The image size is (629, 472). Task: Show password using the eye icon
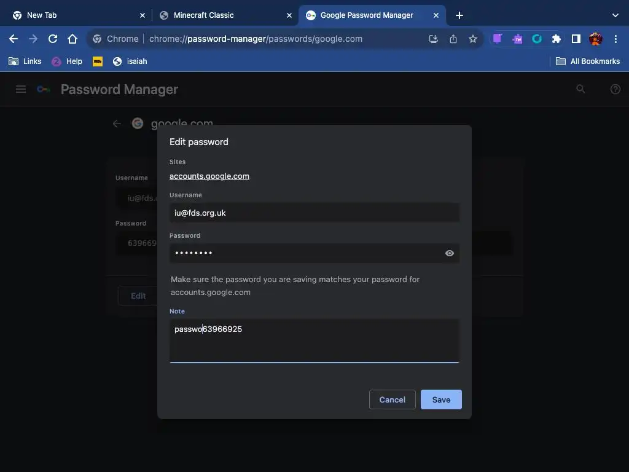point(449,253)
